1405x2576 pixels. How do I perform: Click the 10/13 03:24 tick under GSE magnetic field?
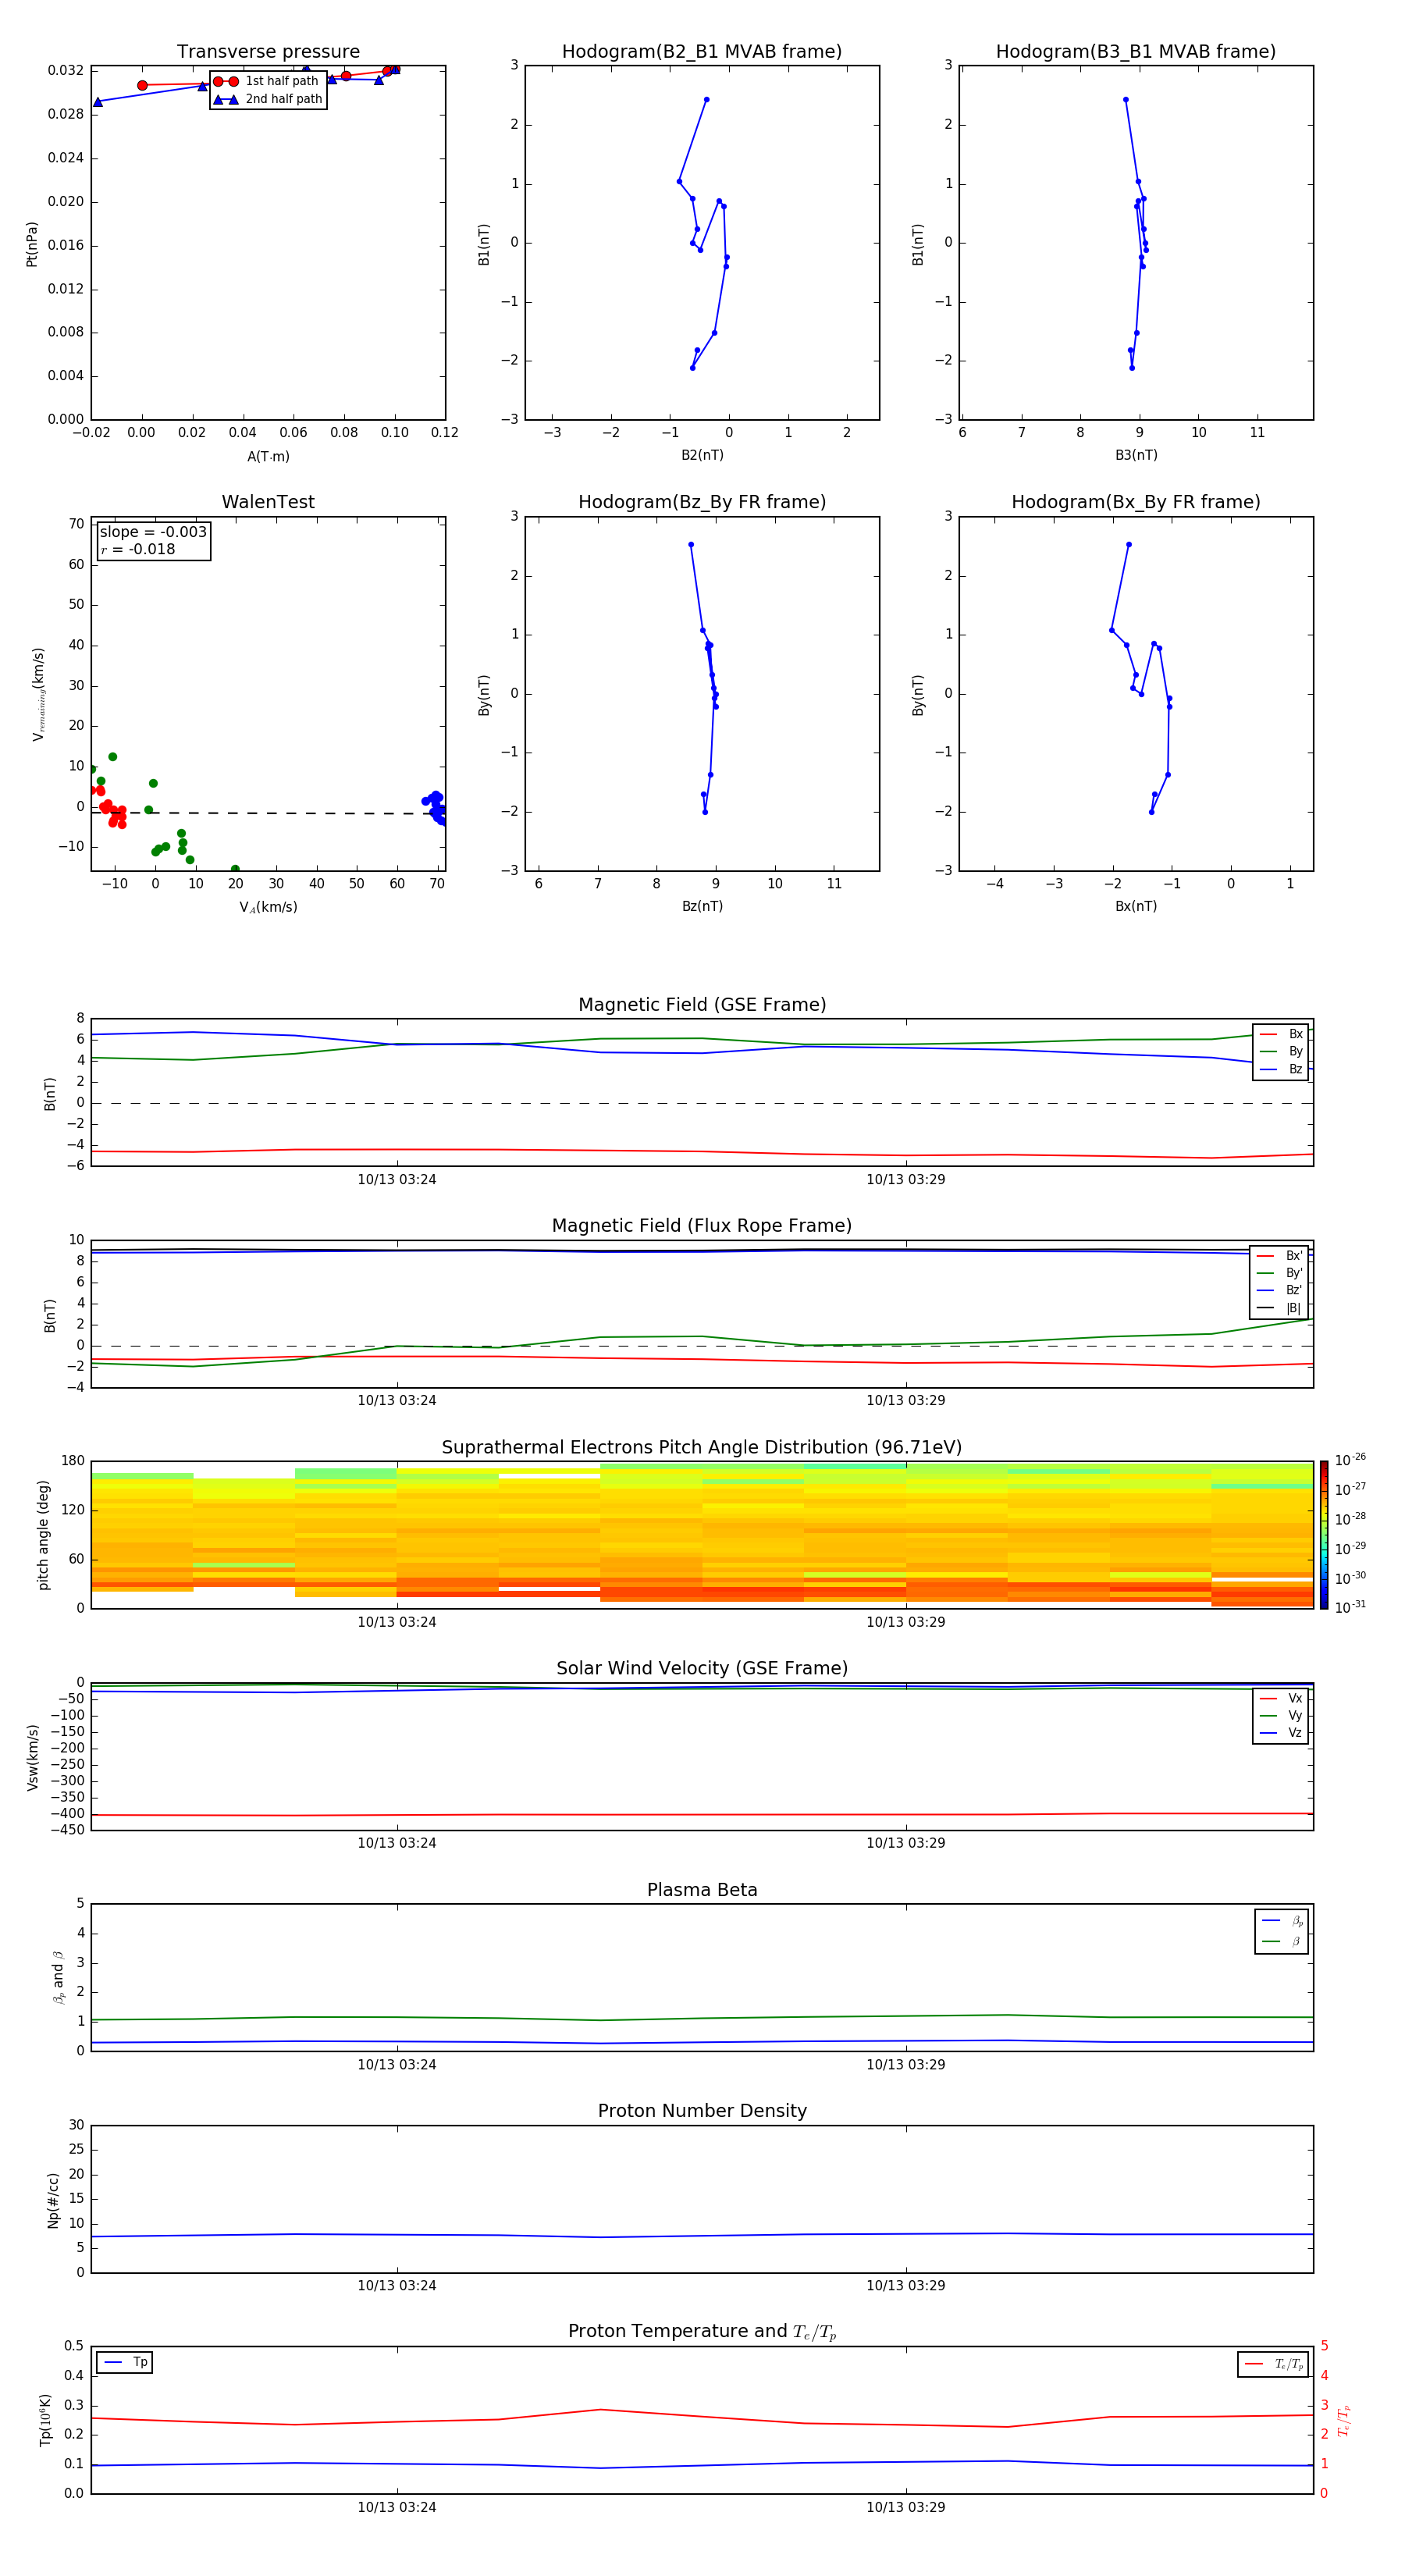397,1180
